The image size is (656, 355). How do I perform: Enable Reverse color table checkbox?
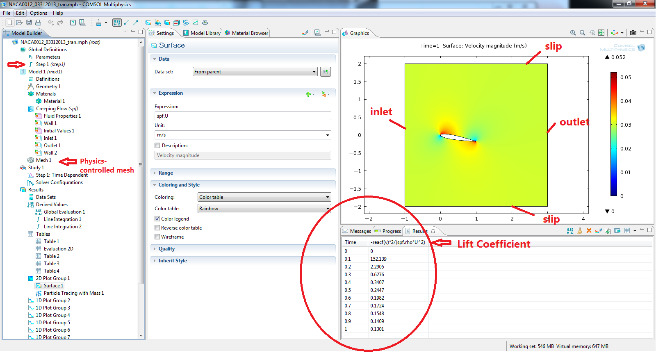[157, 228]
